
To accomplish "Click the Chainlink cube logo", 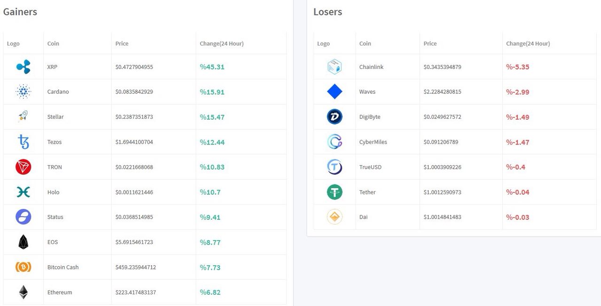I will pyautogui.click(x=334, y=67).
